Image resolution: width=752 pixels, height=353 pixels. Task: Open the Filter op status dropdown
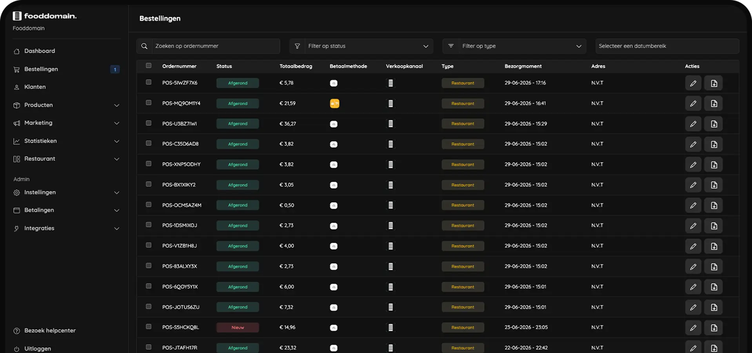point(361,46)
